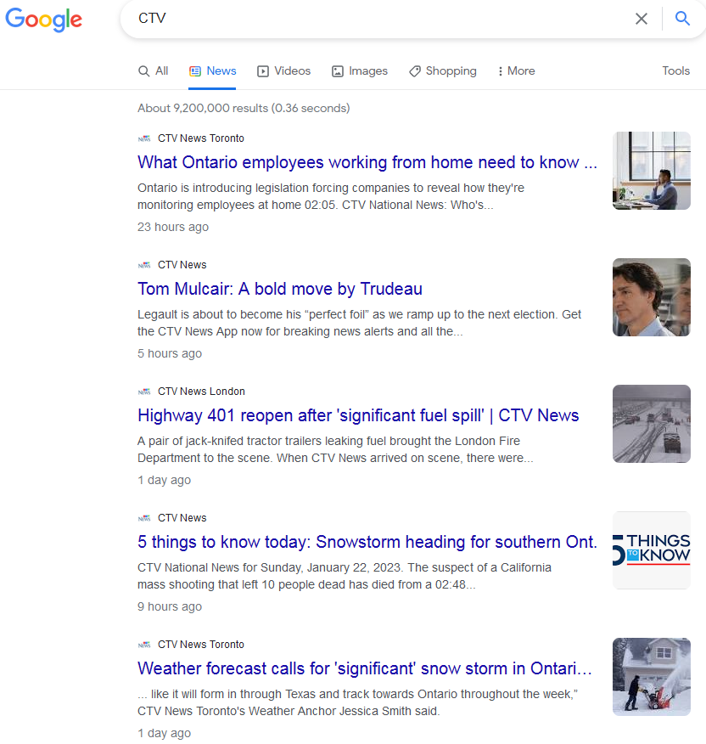Image resolution: width=706 pixels, height=744 pixels.
Task: Switch to the All results tab
Action: tap(153, 71)
